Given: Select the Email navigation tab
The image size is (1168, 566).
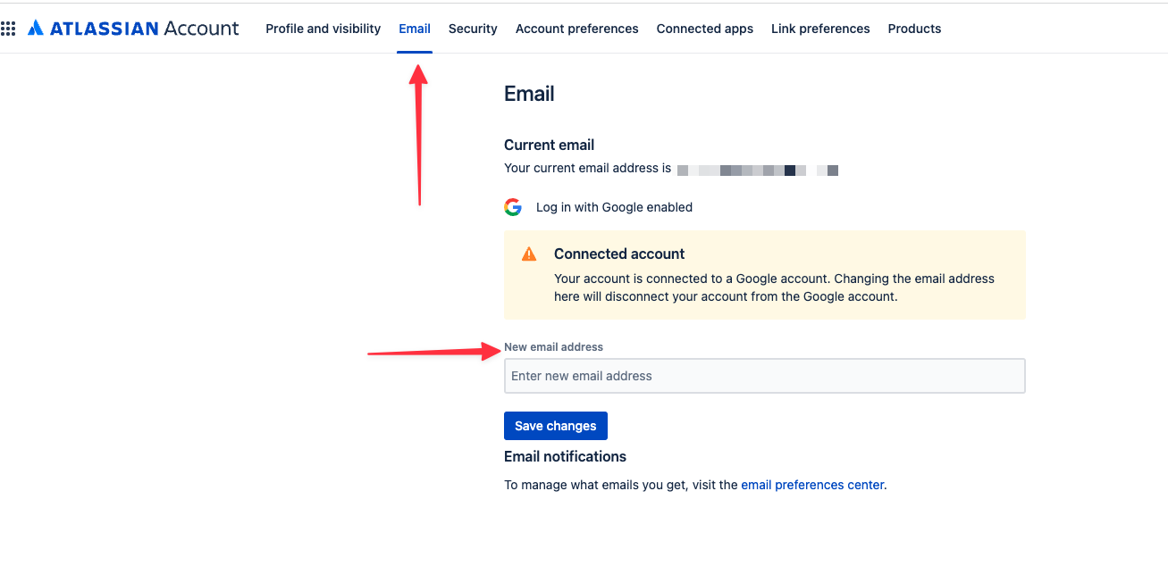Looking at the screenshot, I should coord(415,28).
